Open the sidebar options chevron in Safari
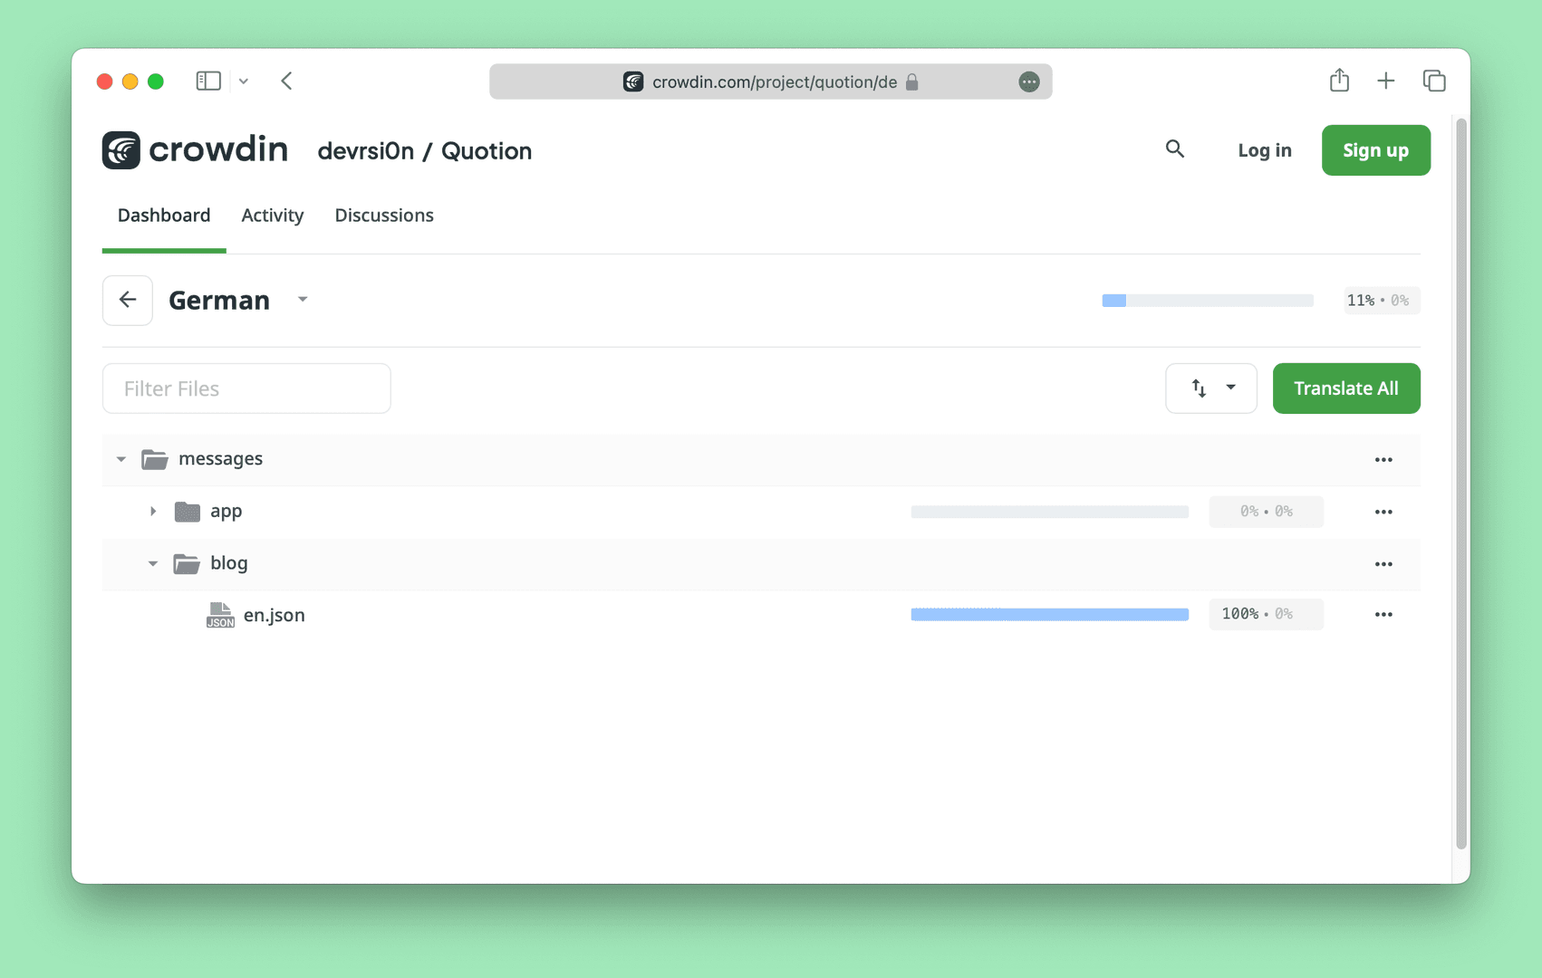 coord(244,81)
